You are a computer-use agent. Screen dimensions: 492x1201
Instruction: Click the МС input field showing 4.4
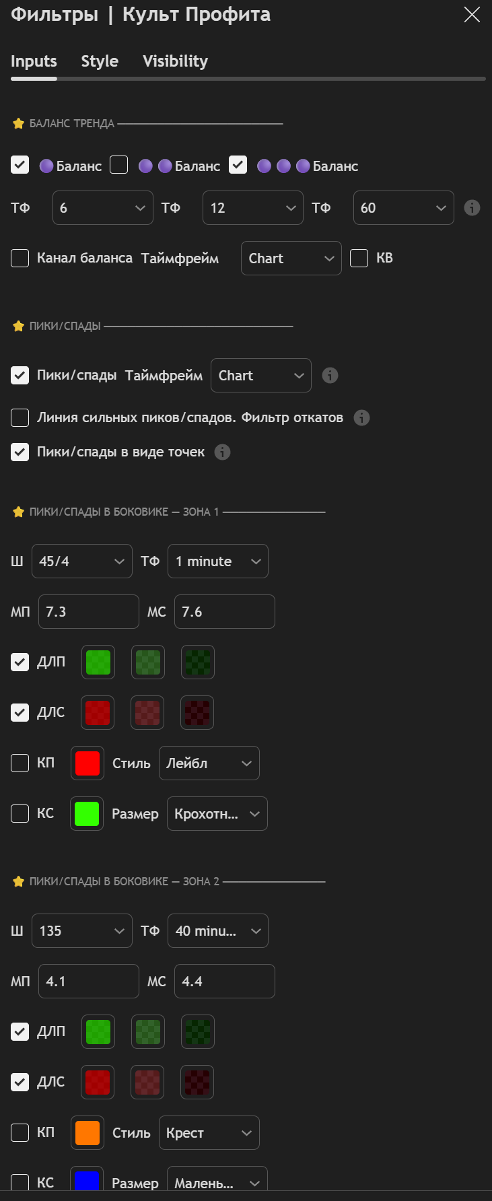[224, 982]
